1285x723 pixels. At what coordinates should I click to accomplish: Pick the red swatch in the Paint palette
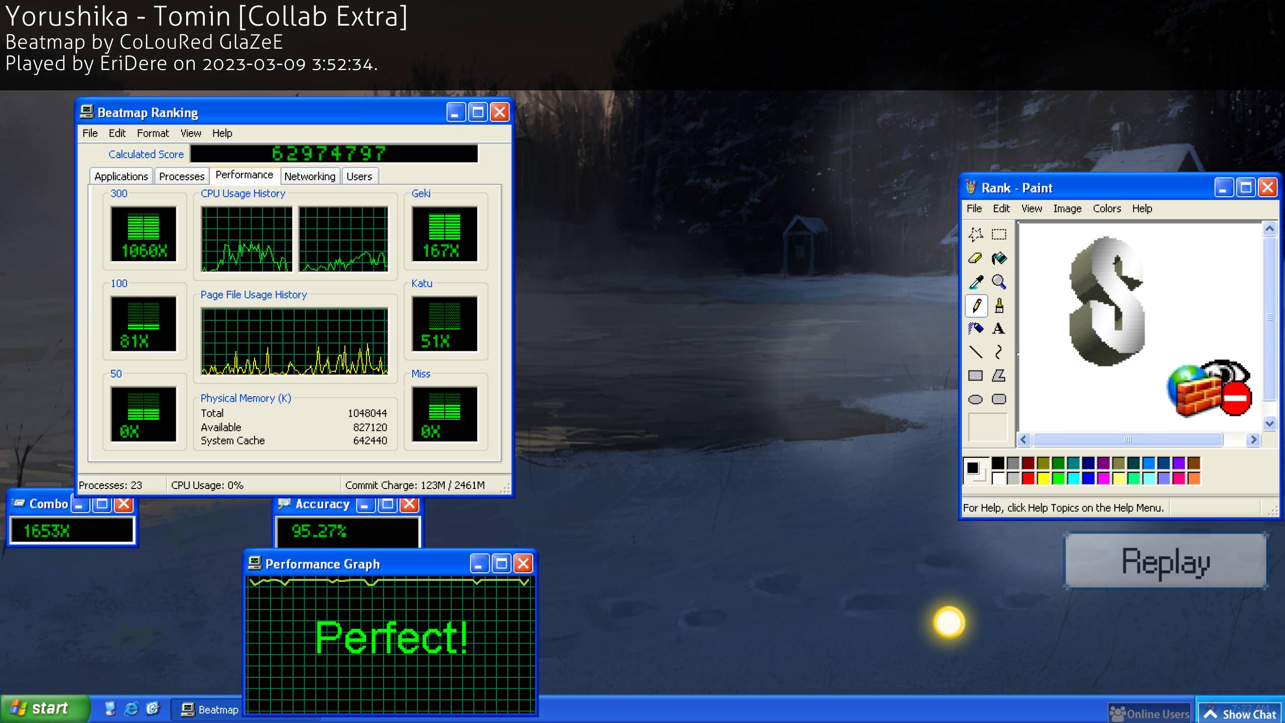point(1028,478)
